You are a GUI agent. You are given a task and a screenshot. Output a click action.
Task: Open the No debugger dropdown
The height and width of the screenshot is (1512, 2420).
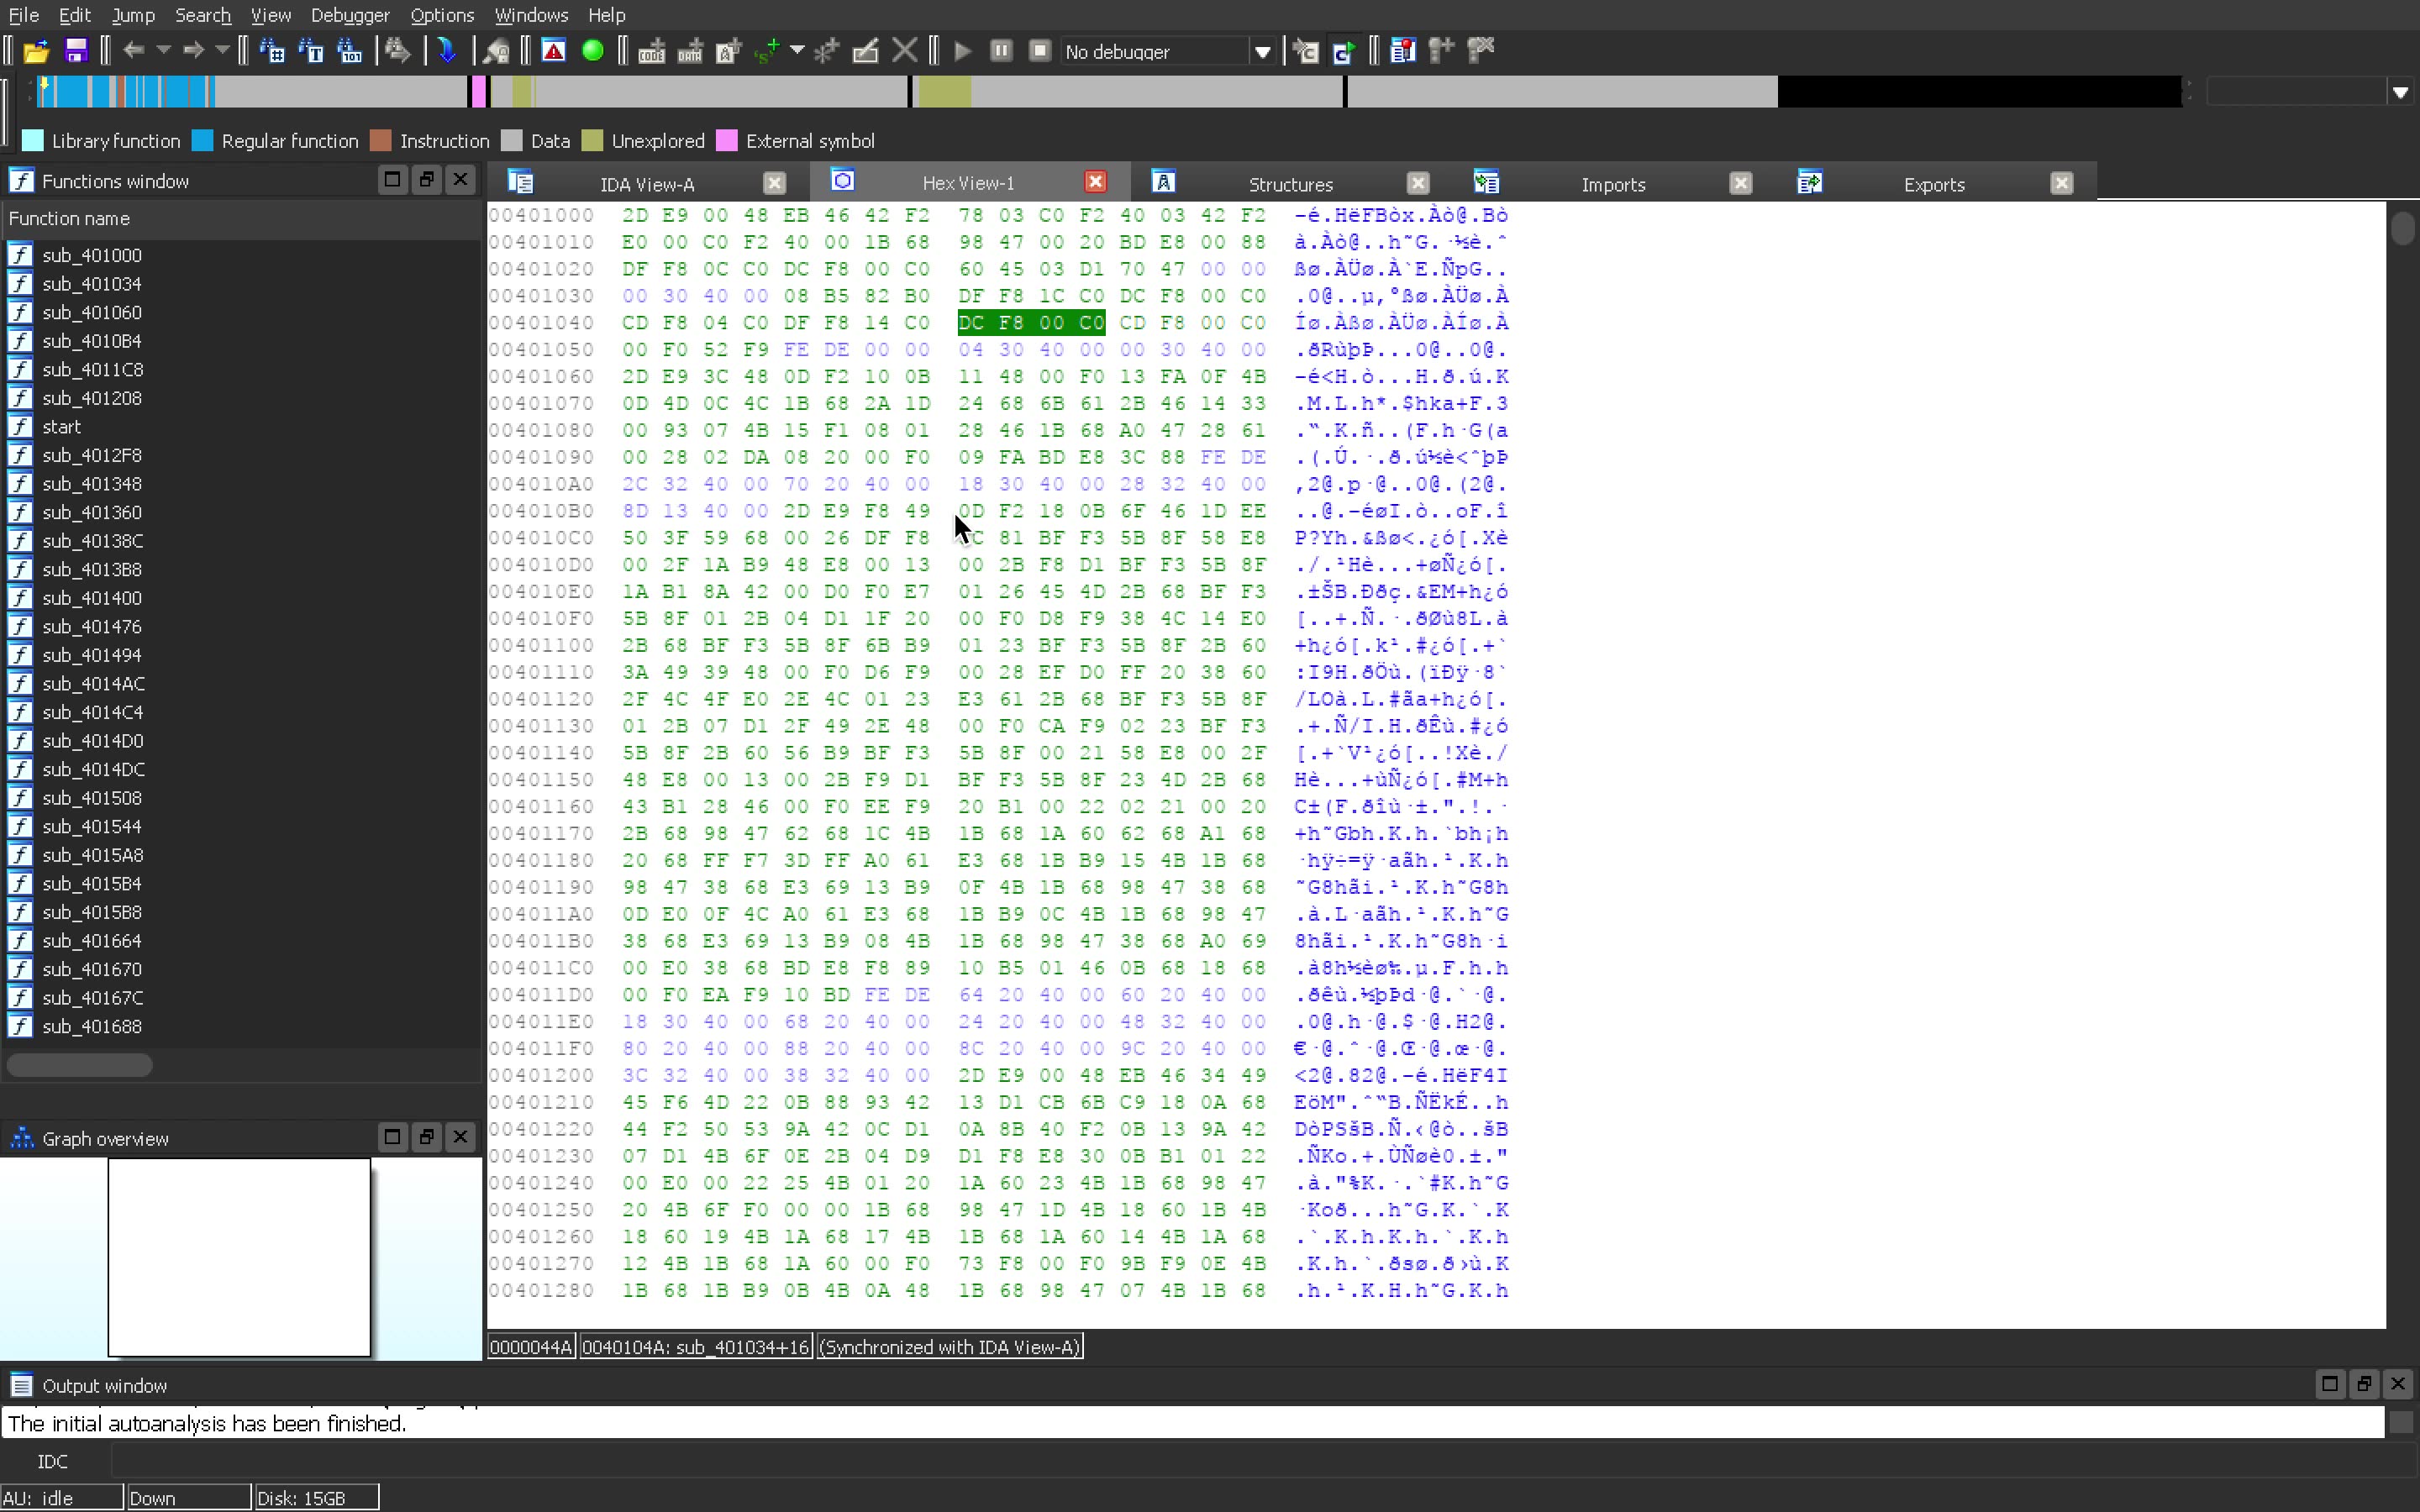(1262, 52)
